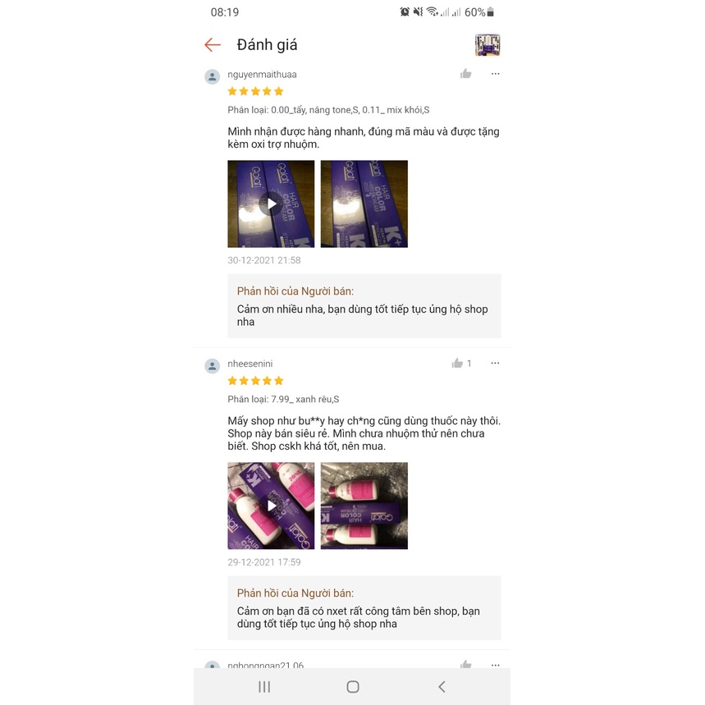Open the three-dot menu on nheesenini's review
705x705 pixels.
(495, 364)
